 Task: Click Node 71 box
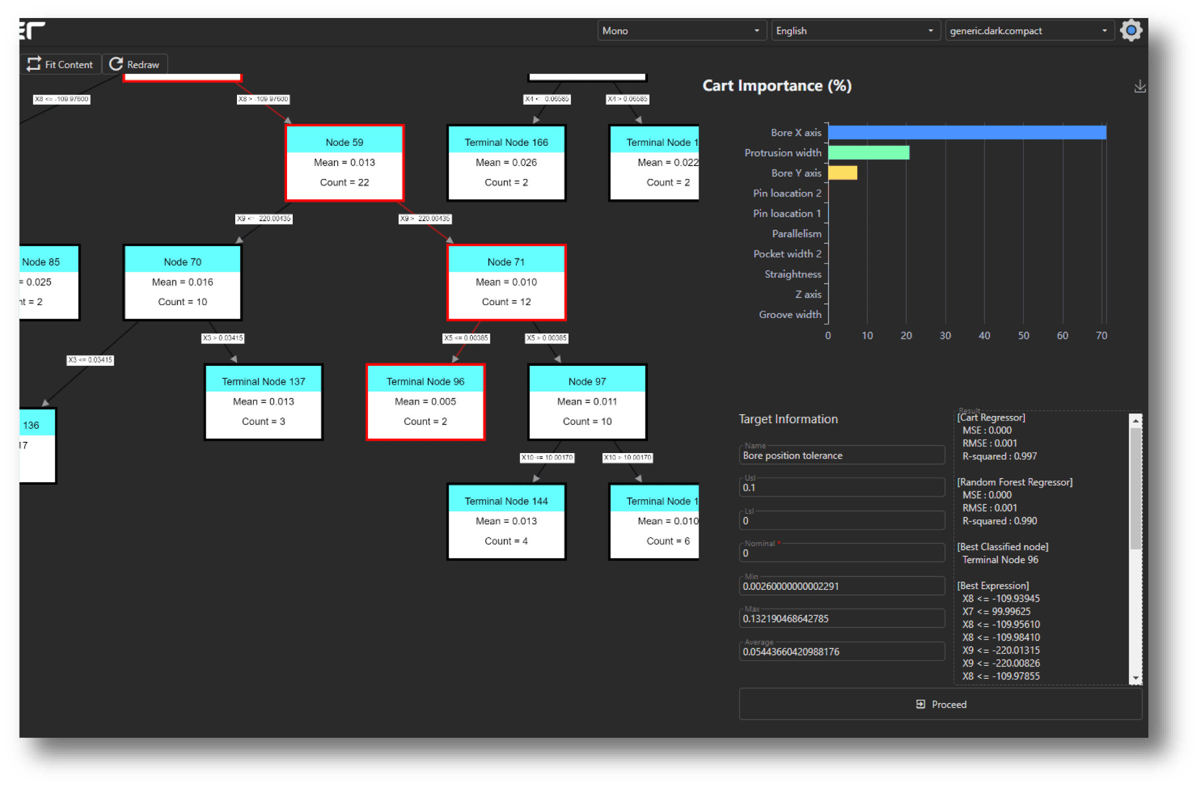click(x=506, y=282)
